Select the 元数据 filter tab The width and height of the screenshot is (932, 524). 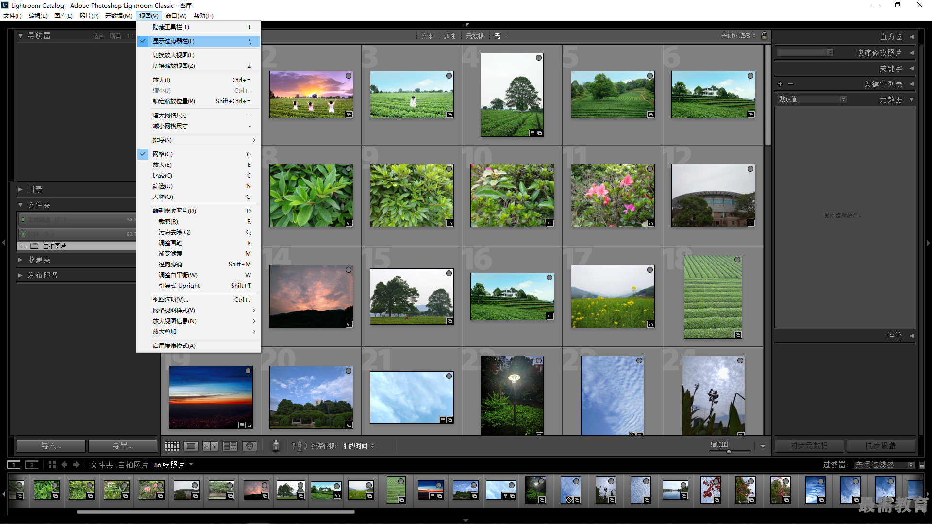pos(475,36)
